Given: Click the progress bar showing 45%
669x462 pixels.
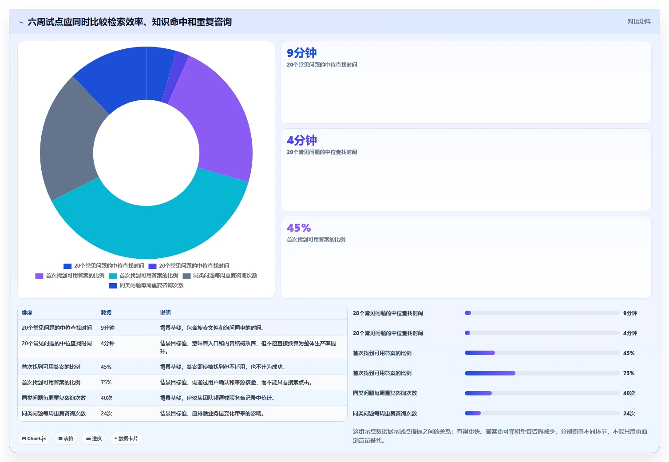Looking at the screenshot, I should (542, 353).
